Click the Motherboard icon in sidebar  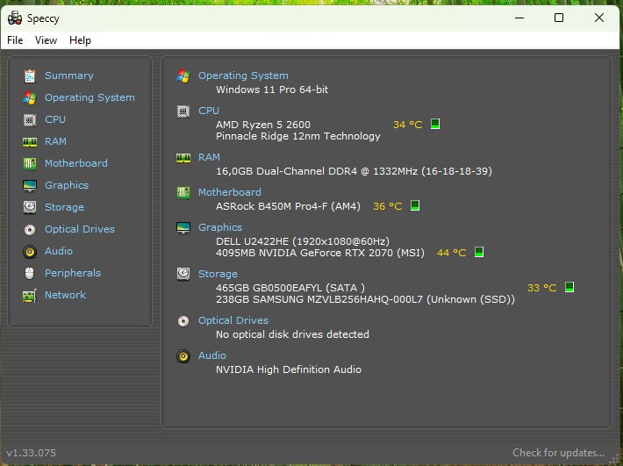(x=30, y=163)
